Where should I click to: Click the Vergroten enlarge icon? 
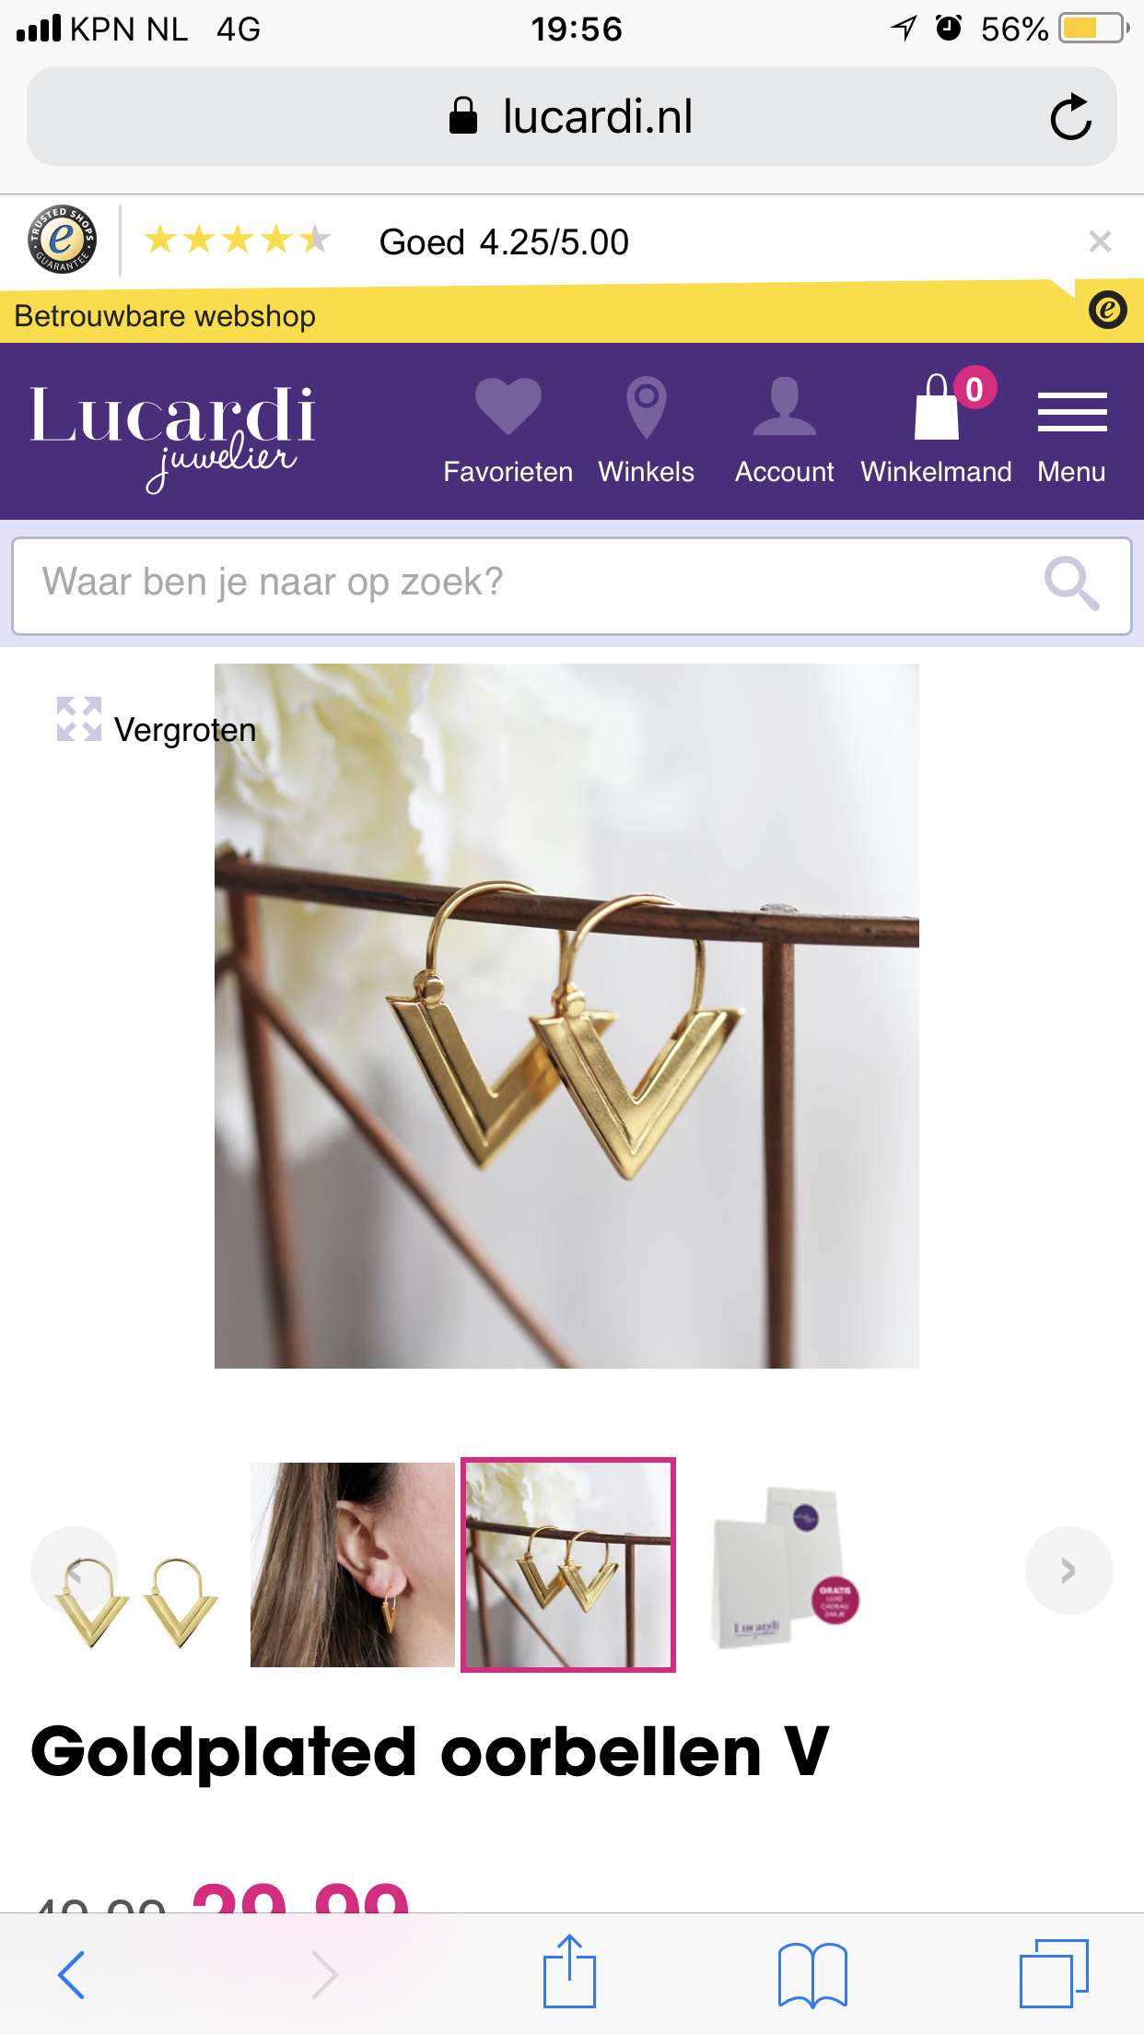point(79,719)
